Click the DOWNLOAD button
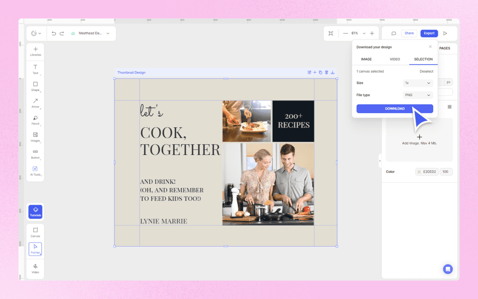 394,108
